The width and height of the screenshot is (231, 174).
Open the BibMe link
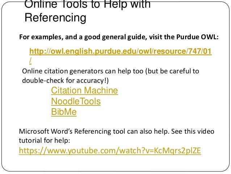64,112
